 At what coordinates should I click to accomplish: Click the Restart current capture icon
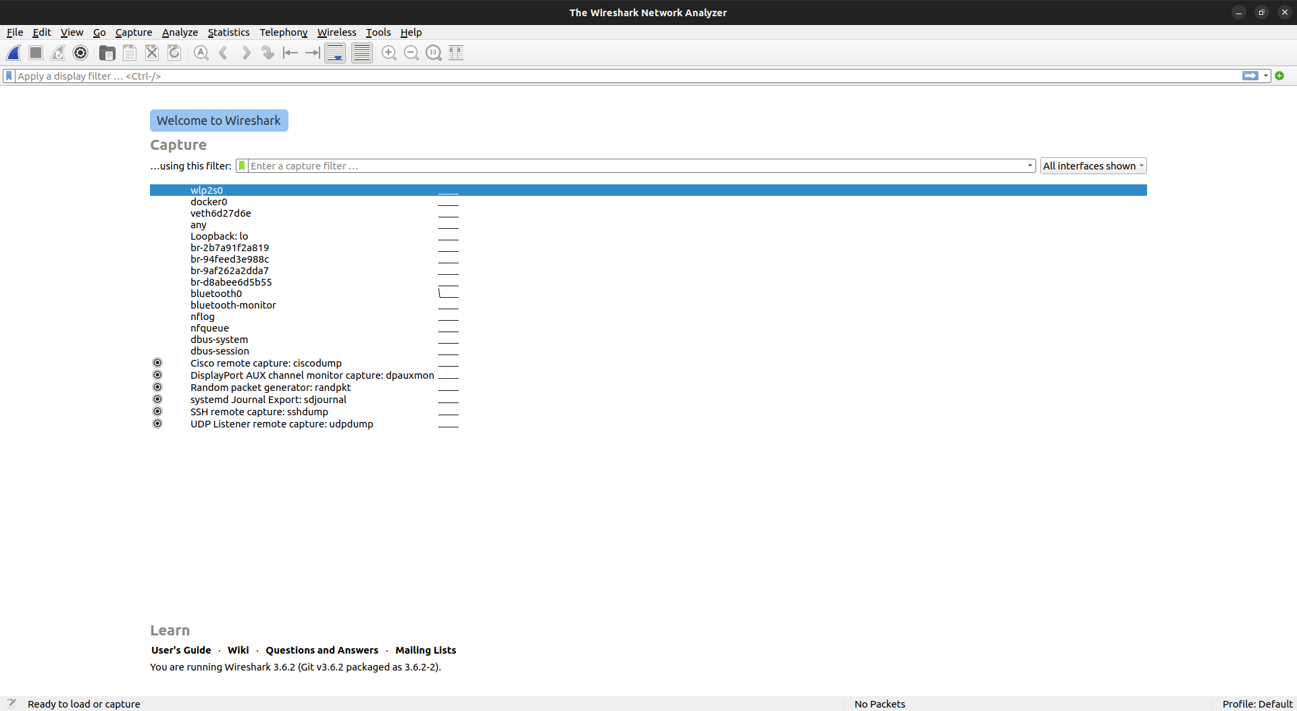click(58, 53)
